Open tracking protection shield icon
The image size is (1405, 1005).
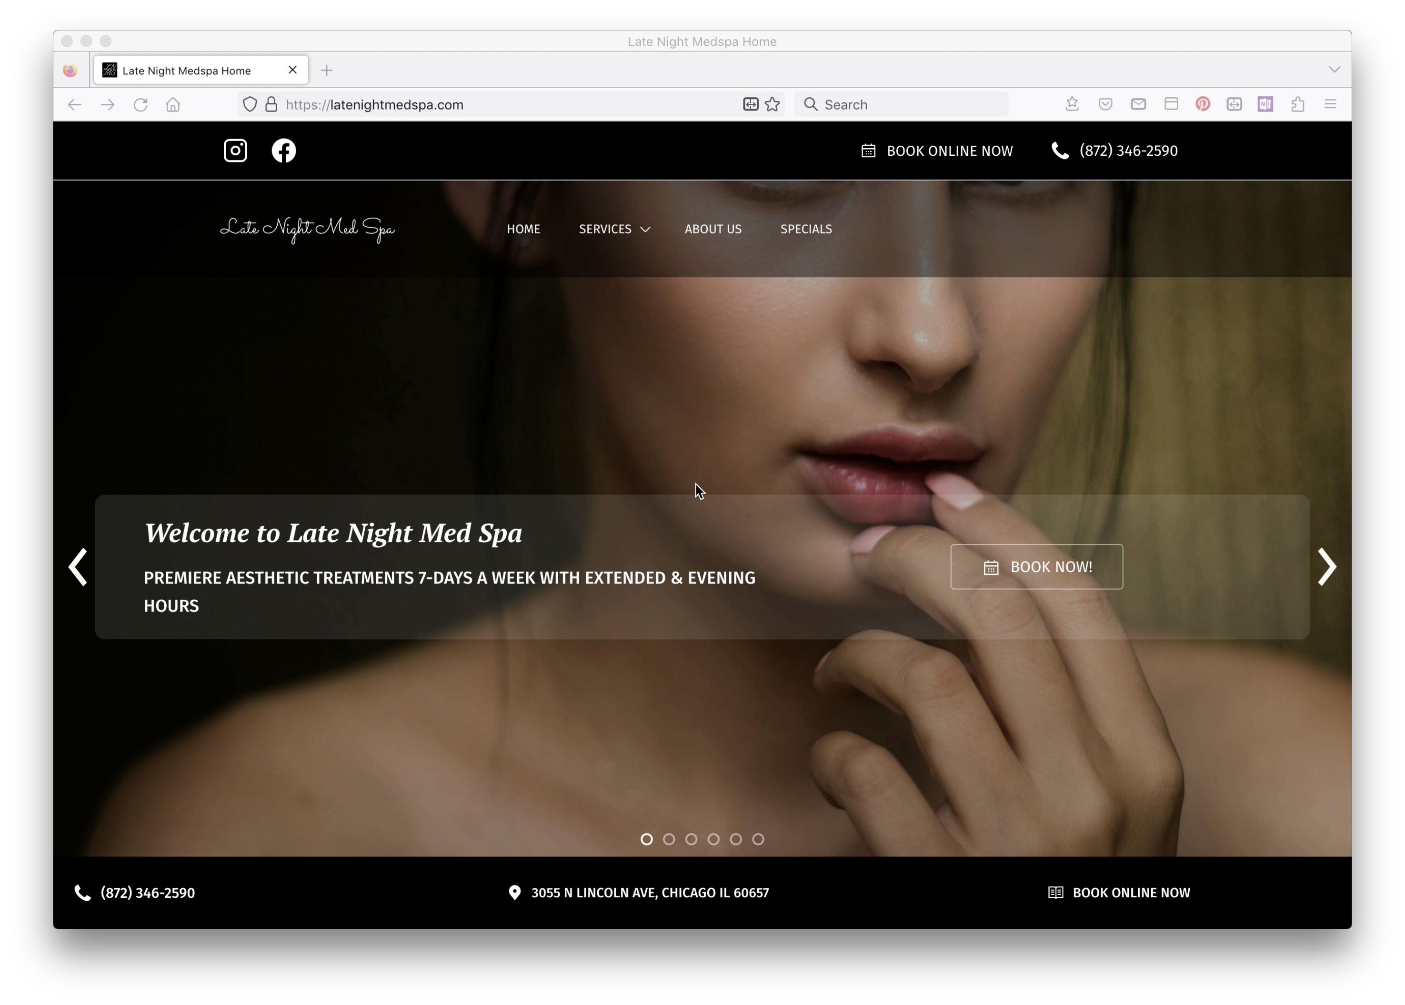[250, 105]
